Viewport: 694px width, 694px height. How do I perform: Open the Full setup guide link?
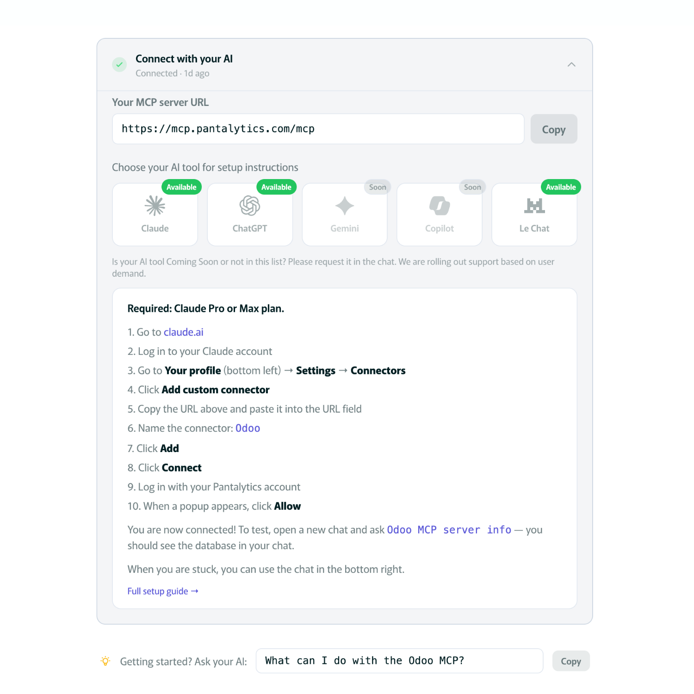coord(162,591)
